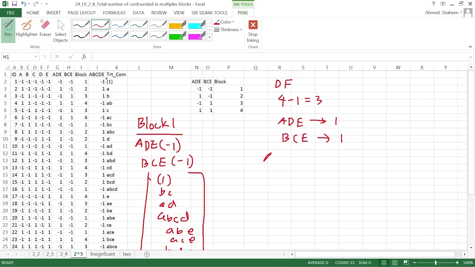
Task: Select column M header
Action: pos(171,67)
